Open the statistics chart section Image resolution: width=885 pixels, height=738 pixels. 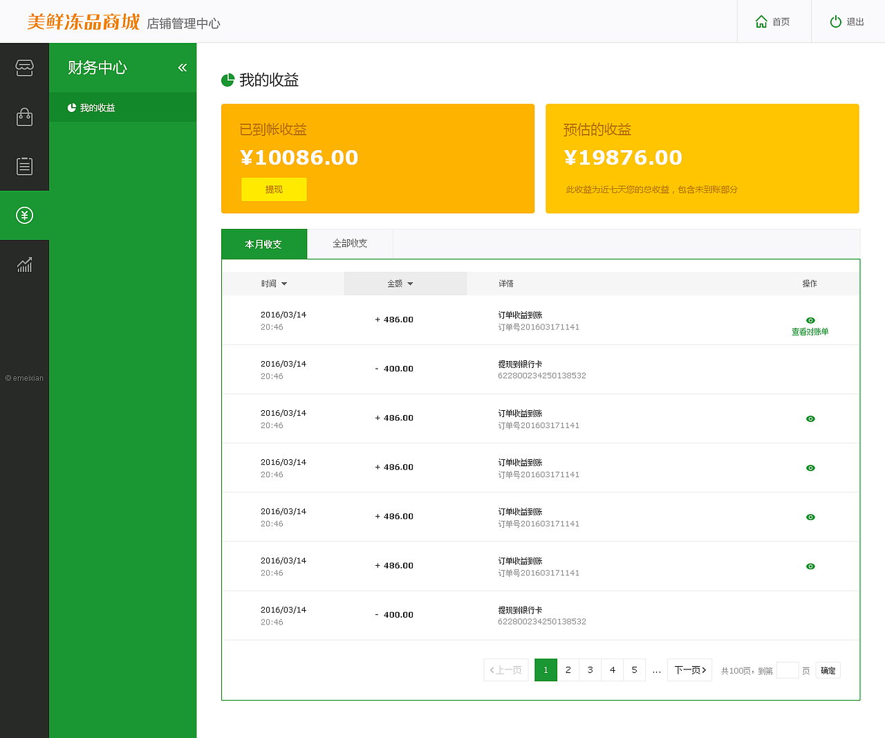click(x=24, y=264)
